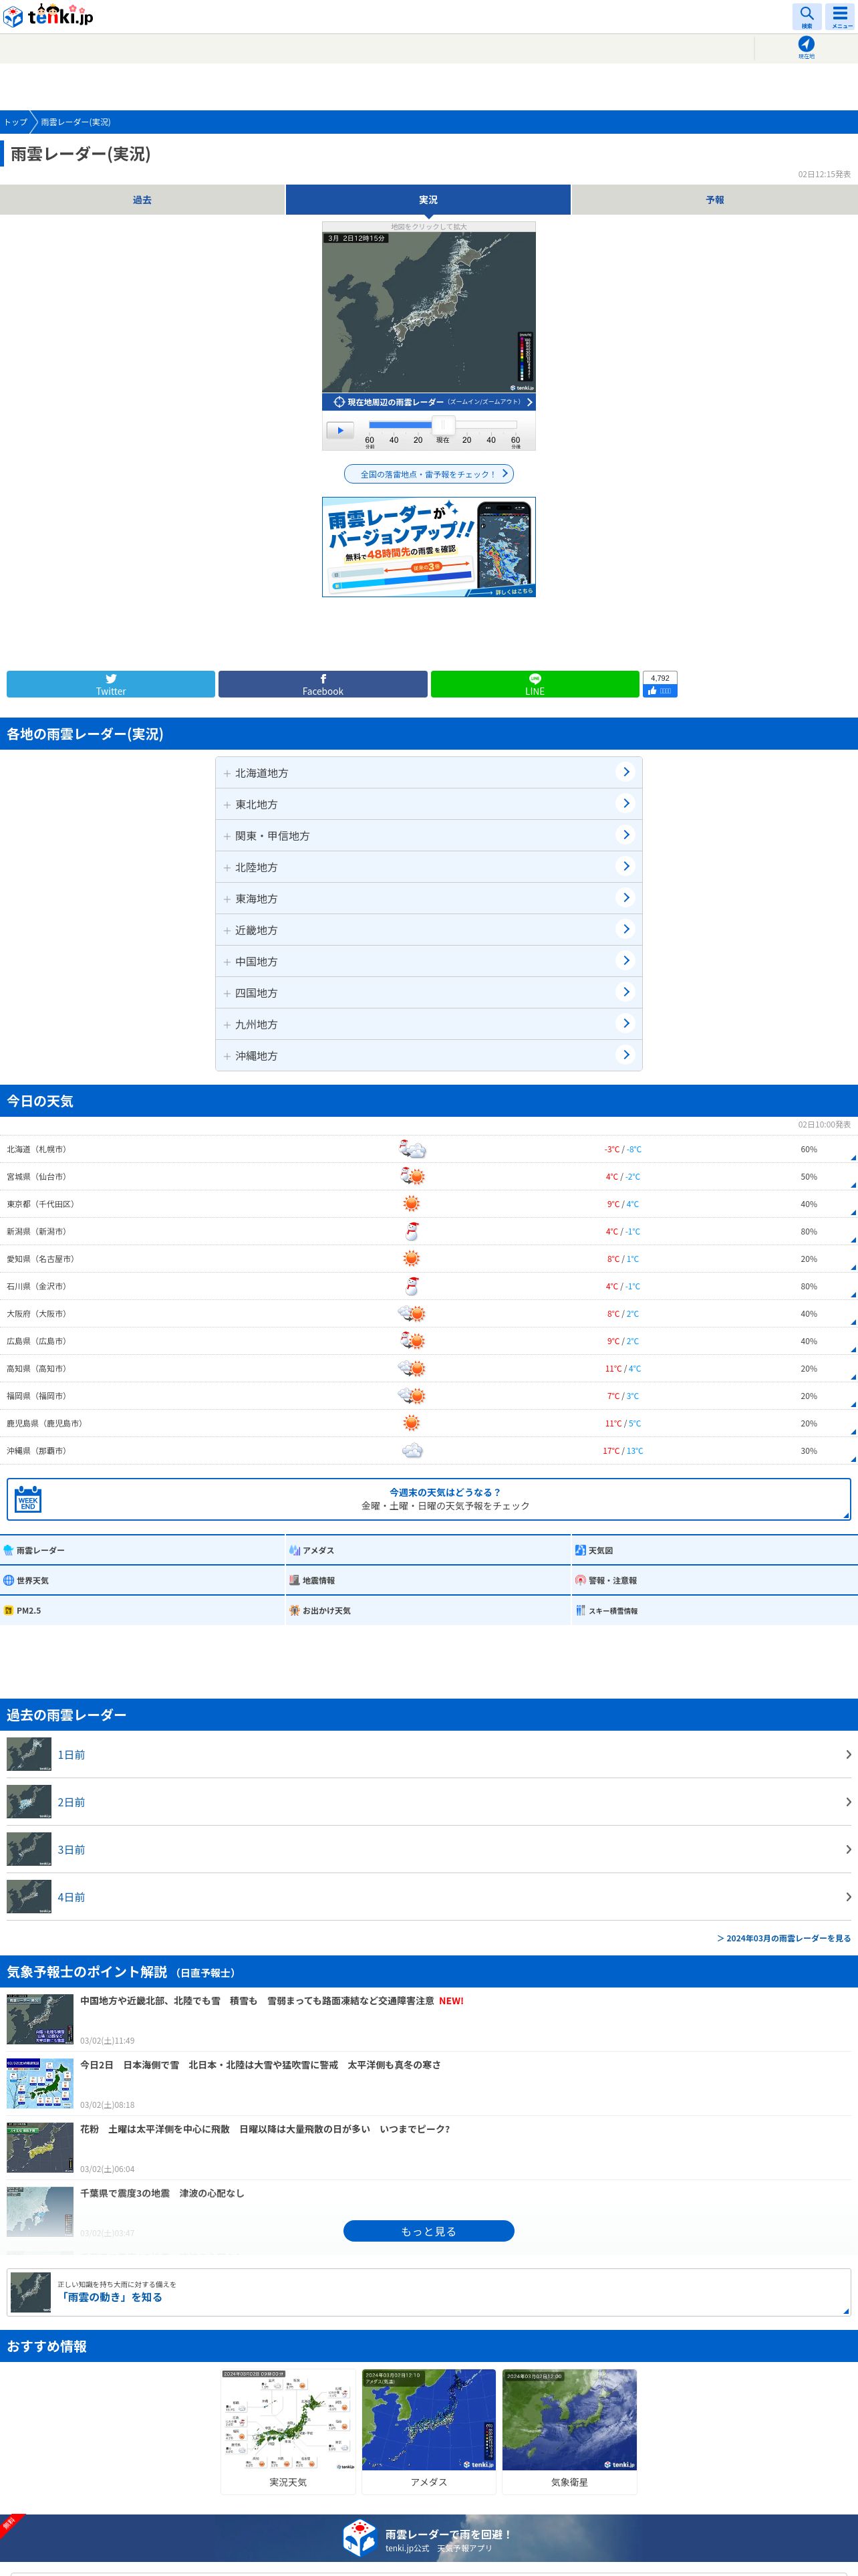
Task: Read article 花粉 土曜は太平洋側を中心に飛散
Action: click(428, 2147)
